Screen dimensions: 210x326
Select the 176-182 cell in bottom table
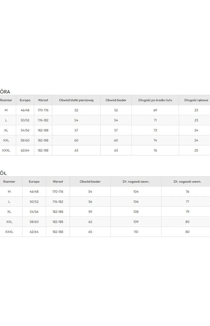pyautogui.click(x=58, y=202)
